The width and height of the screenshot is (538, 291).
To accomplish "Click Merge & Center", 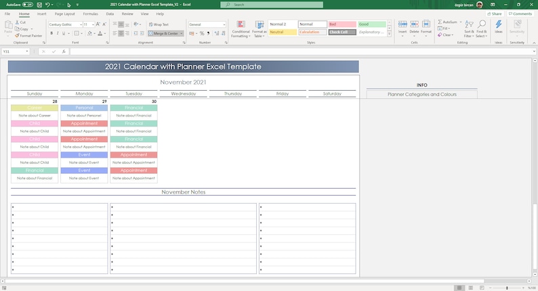I will tap(163, 33).
